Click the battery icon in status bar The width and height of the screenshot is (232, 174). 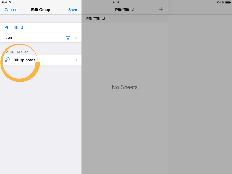pyautogui.click(x=228, y=2)
